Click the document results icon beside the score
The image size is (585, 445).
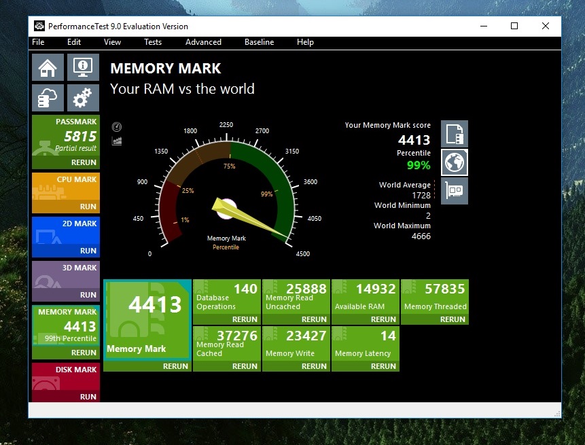tap(455, 134)
